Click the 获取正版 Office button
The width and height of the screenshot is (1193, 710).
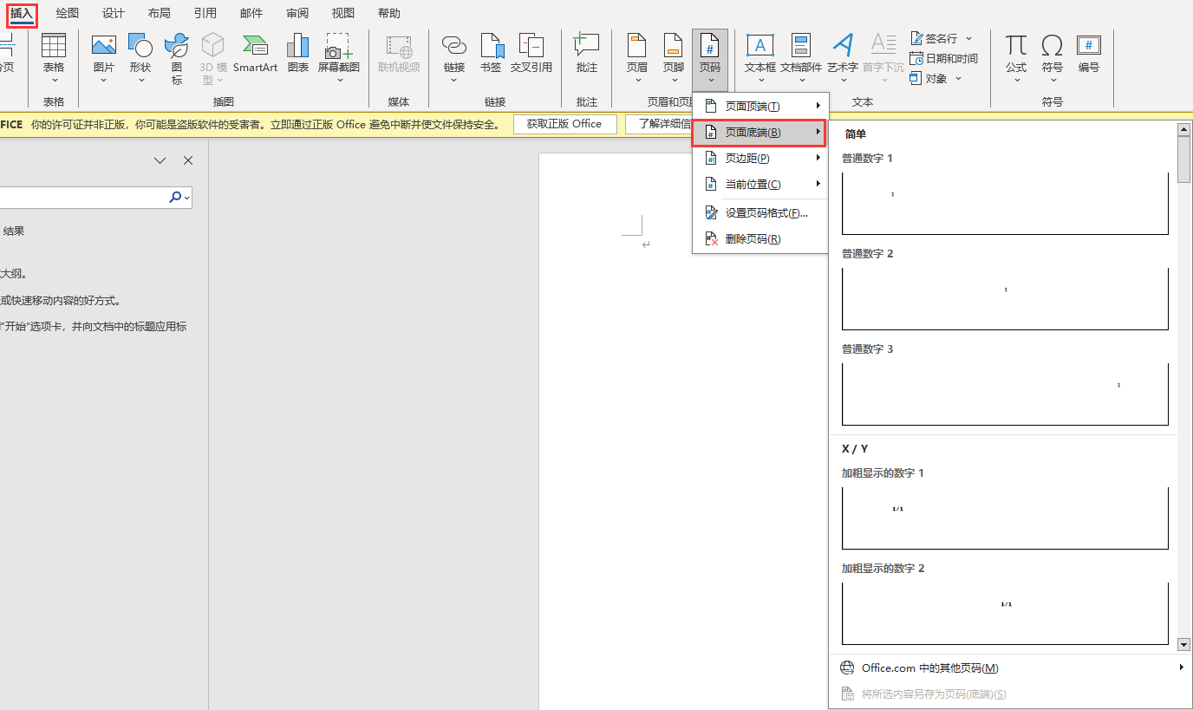coord(564,124)
